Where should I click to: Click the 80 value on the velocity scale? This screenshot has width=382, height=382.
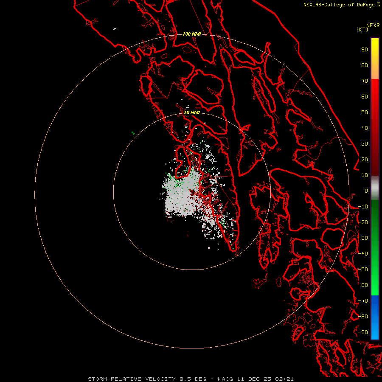(x=365, y=65)
